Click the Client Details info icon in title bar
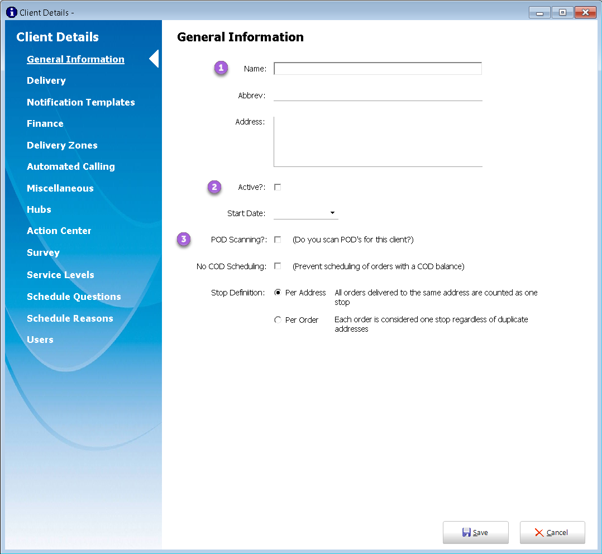 point(12,12)
